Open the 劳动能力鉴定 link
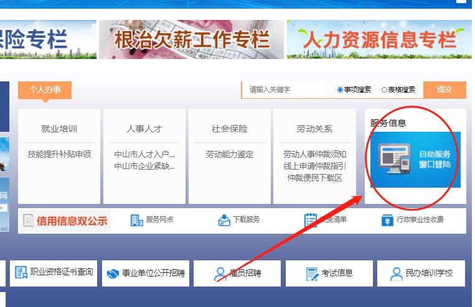Viewport: 475px width, 307px height. (x=229, y=154)
